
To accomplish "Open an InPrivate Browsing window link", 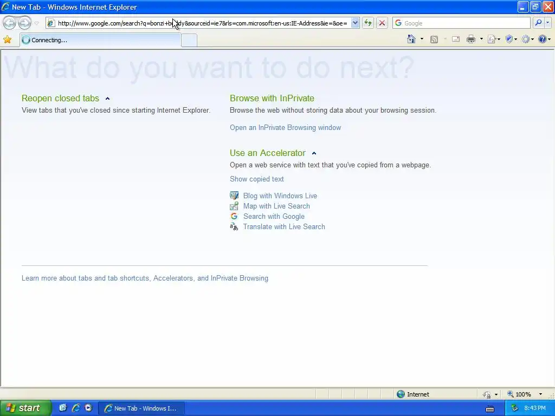I will [285, 128].
